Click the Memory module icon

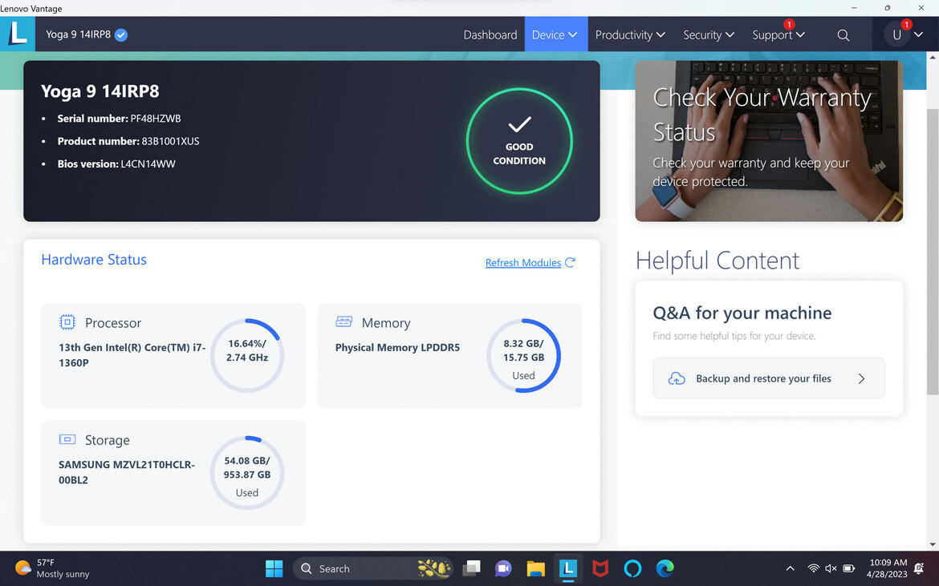(x=343, y=321)
